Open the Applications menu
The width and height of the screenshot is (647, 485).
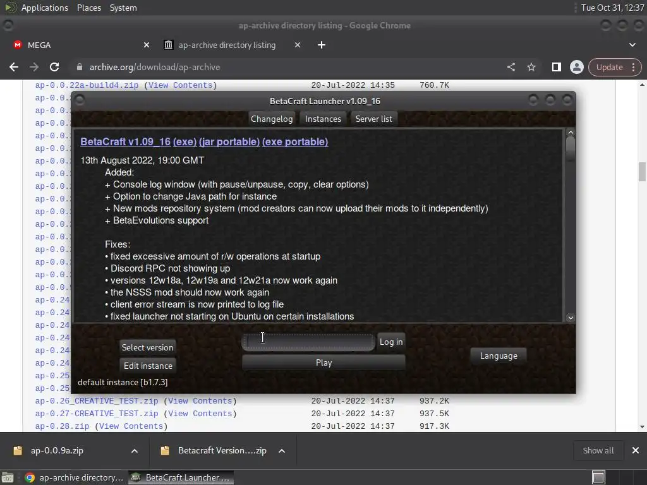(45, 8)
